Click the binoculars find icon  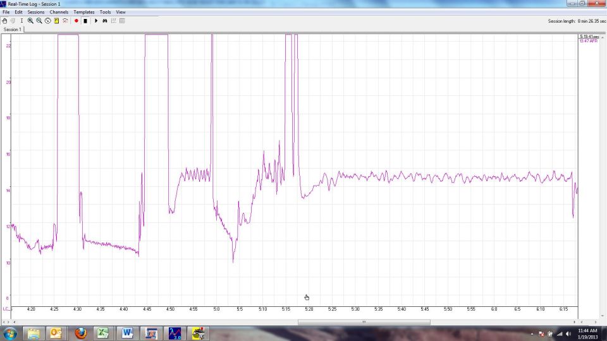[105, 21]
